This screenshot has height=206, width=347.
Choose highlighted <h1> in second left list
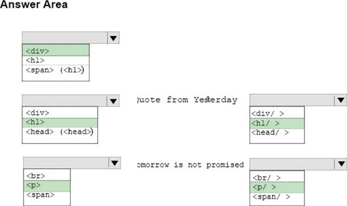(60, 123)
